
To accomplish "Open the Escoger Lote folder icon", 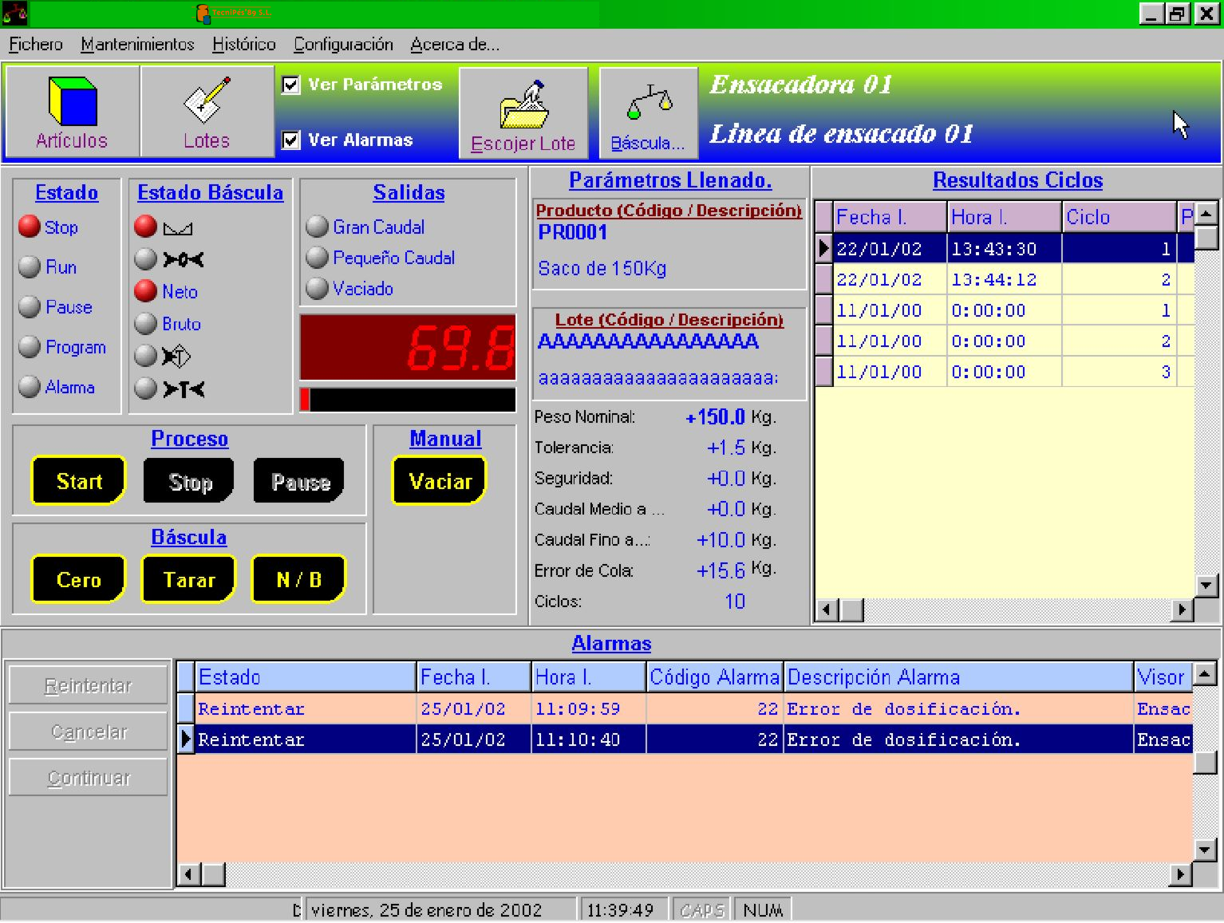I will coord(523,113).
